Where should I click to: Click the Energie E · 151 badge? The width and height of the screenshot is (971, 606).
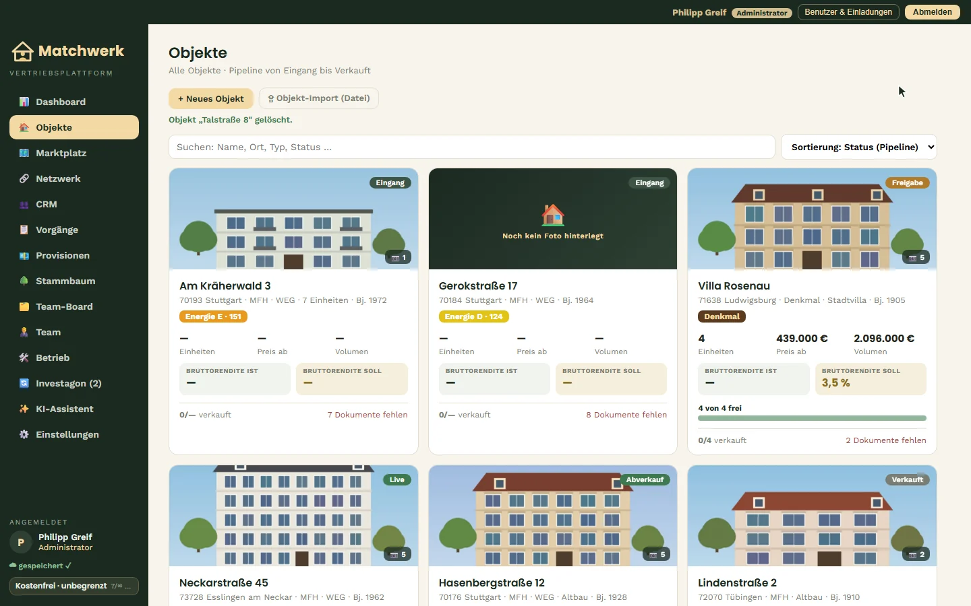213,316
